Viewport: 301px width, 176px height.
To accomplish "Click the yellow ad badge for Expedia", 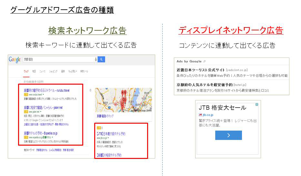I will (26, 137).
